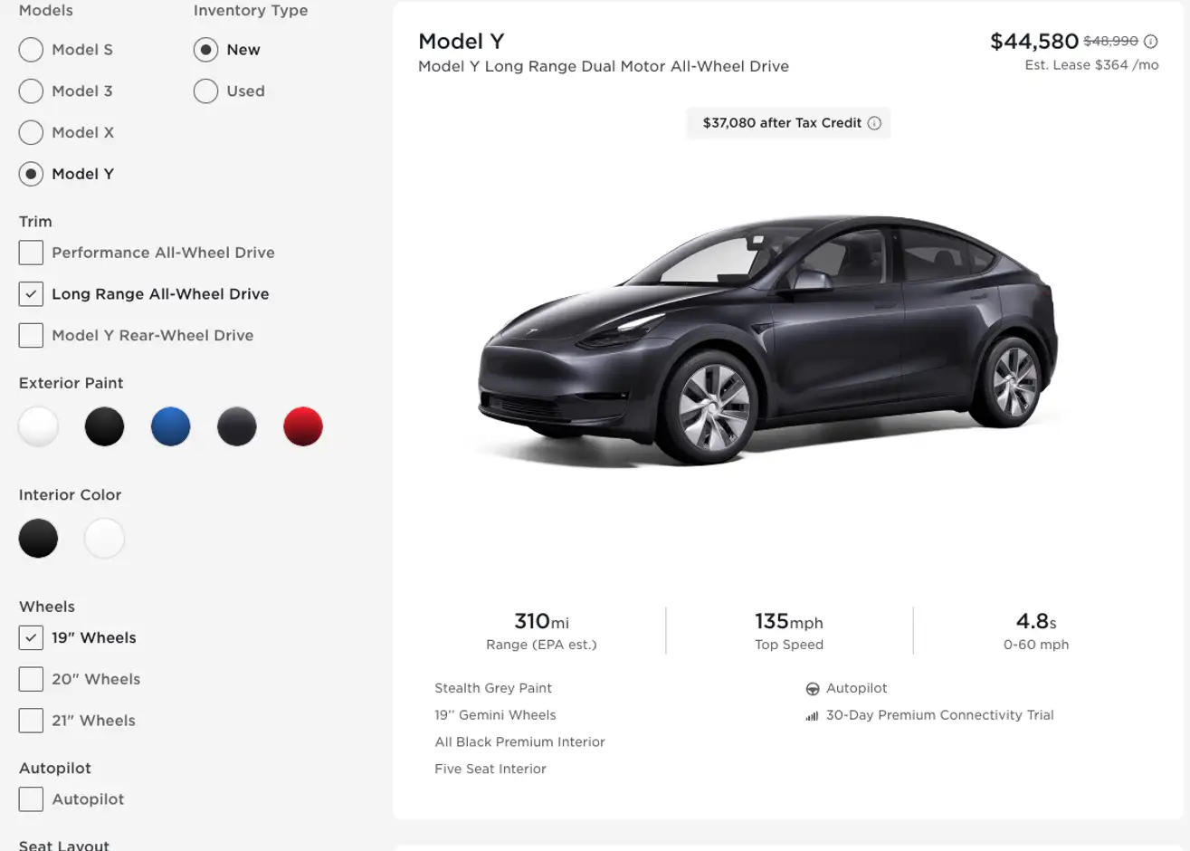This screenshot has width=1190, height=851.
Task: Choose Model 3 from the models list
Action: click(31, 91)
